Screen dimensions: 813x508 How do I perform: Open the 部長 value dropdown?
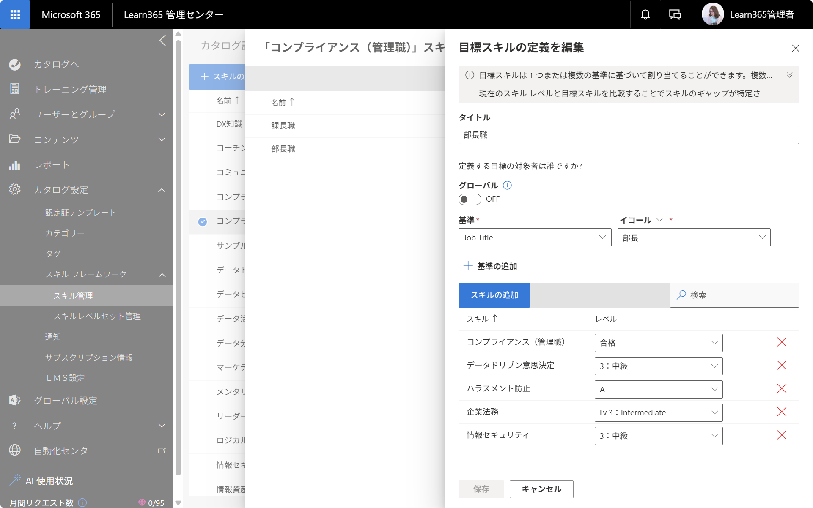[694, 238]
